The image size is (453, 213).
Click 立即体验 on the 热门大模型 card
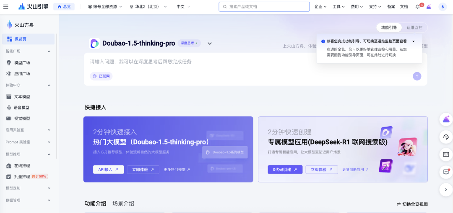point(143,170)
